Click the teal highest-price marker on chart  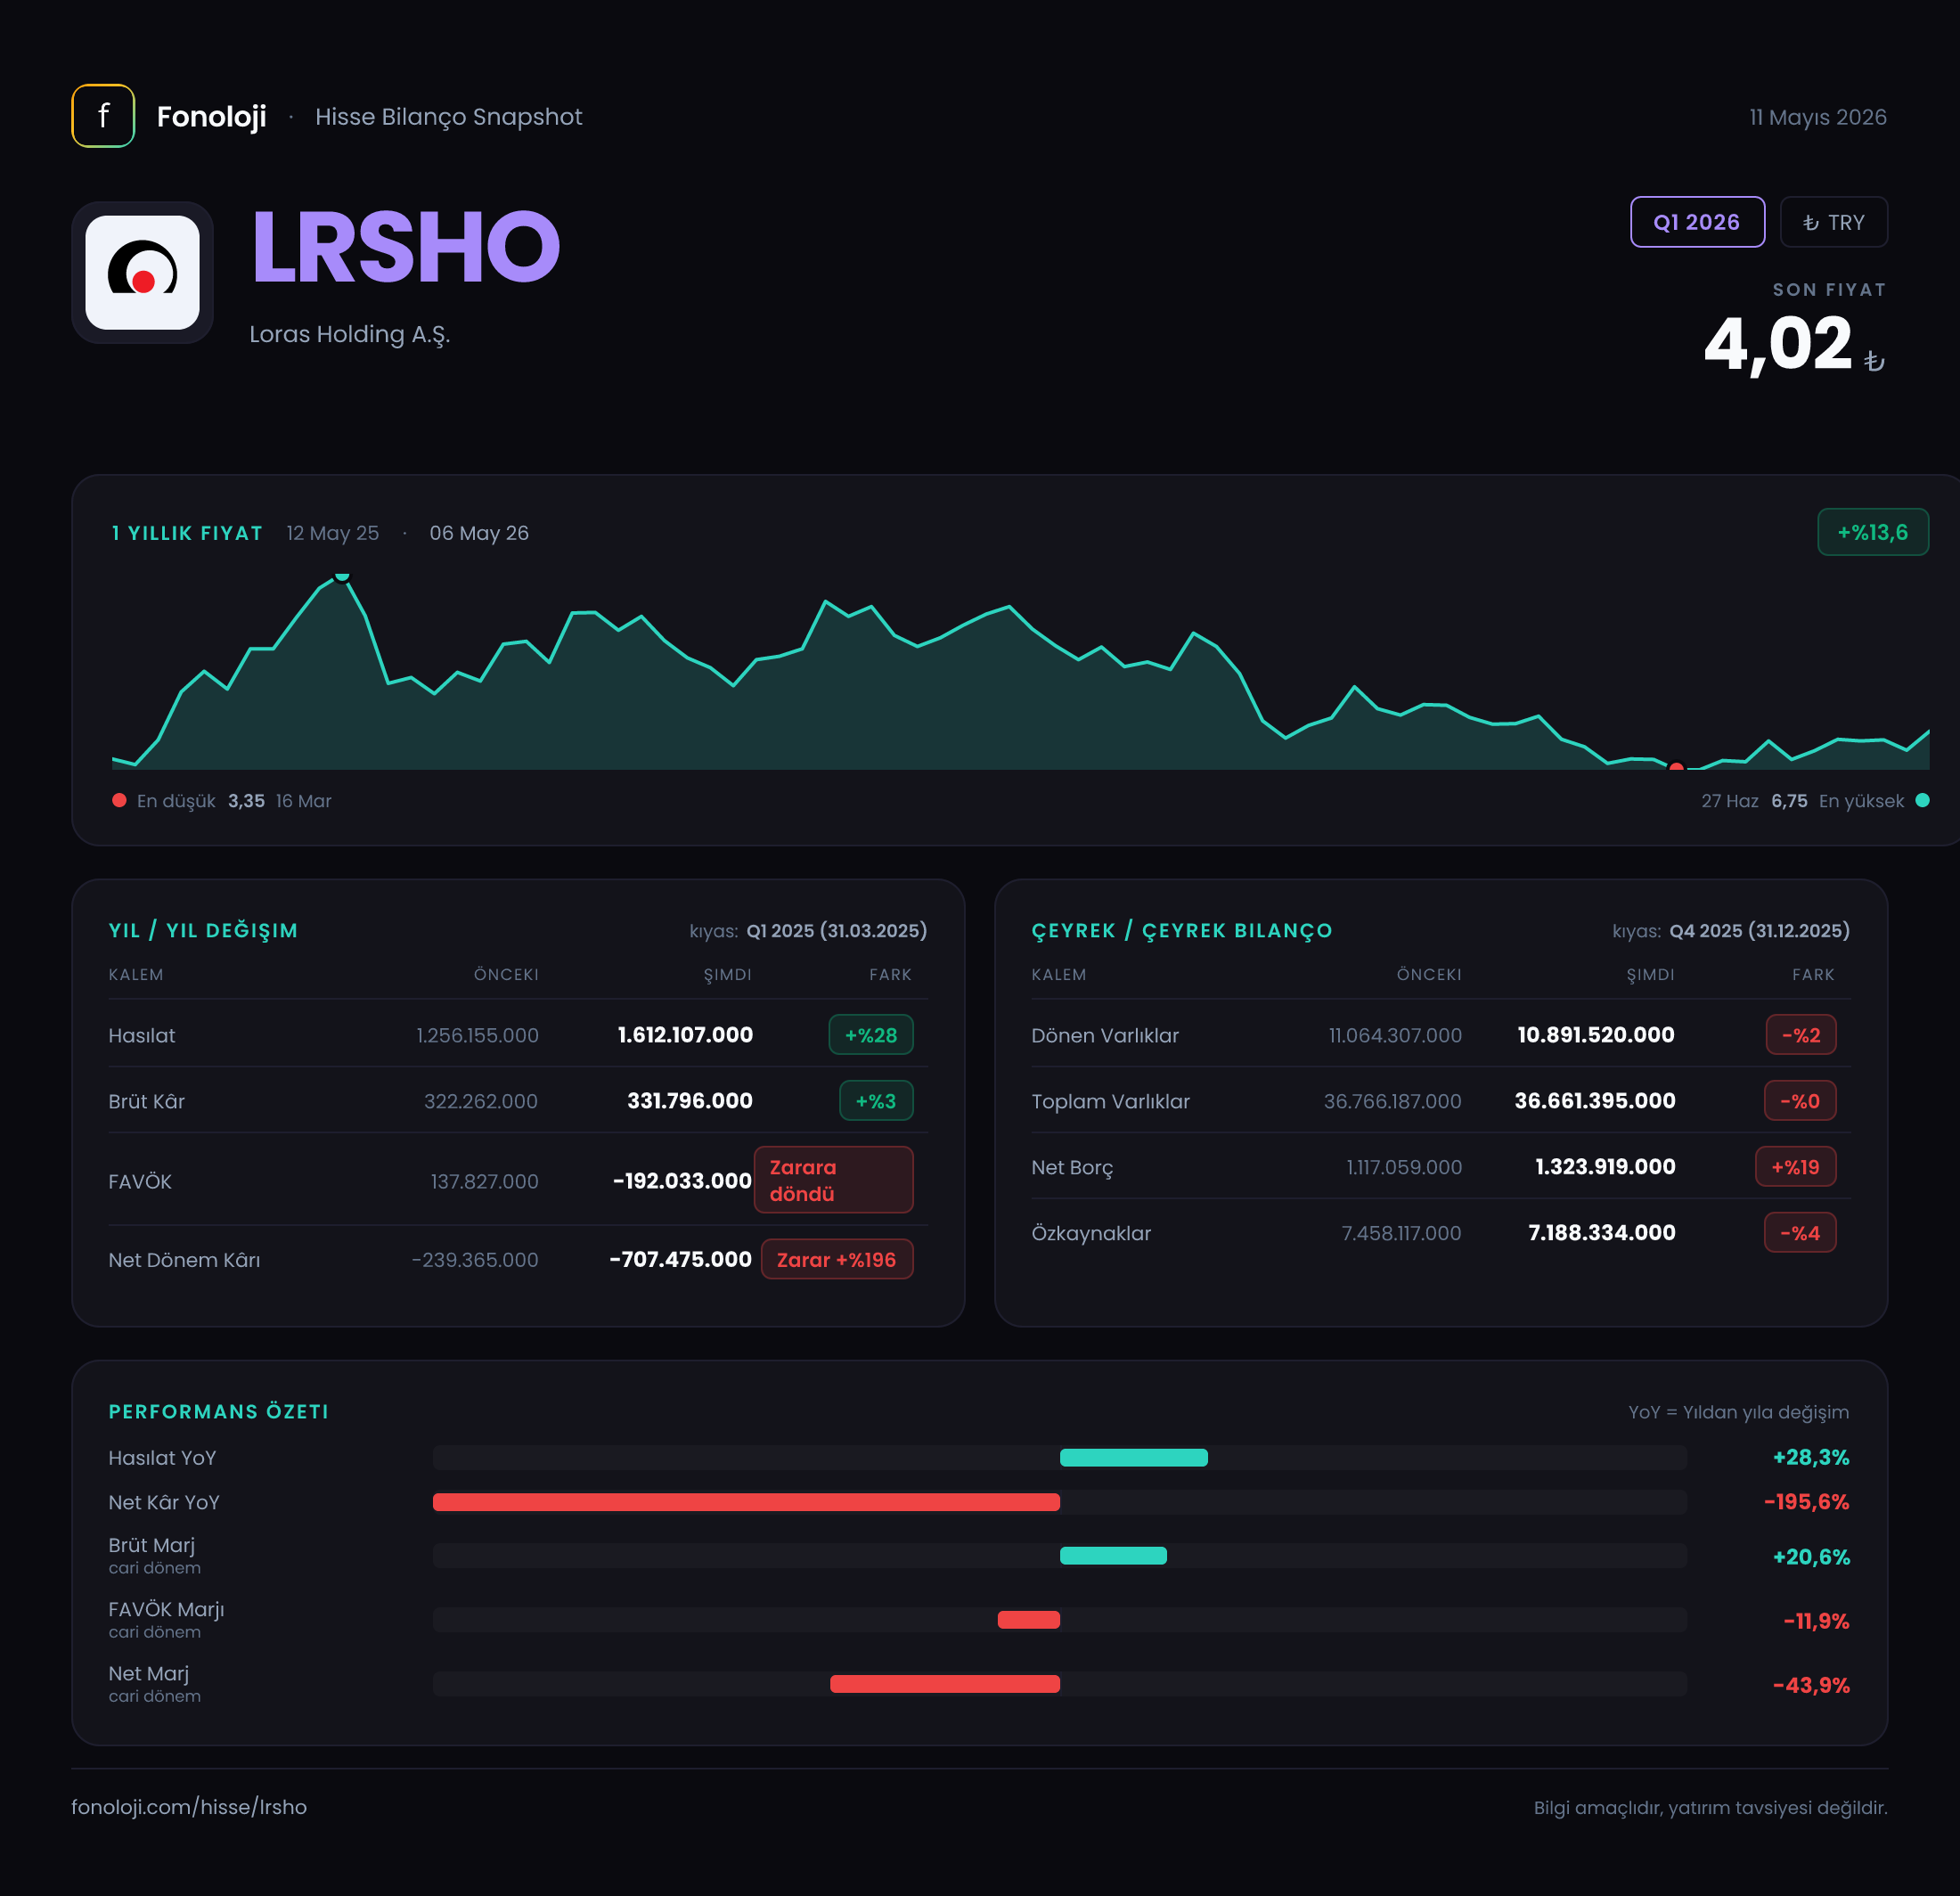pyautogui.click(x=342, y=576)
